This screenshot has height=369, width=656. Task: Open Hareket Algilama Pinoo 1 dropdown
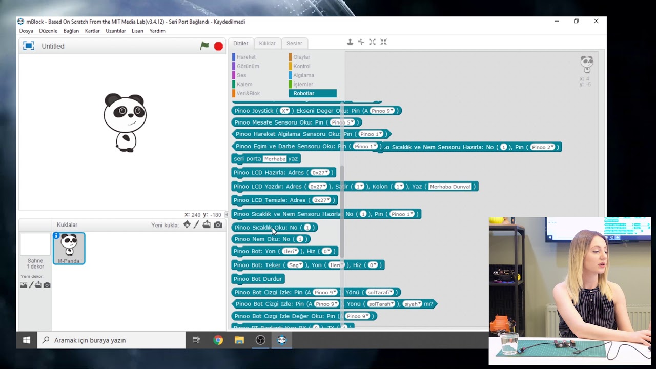pos(371,134)
